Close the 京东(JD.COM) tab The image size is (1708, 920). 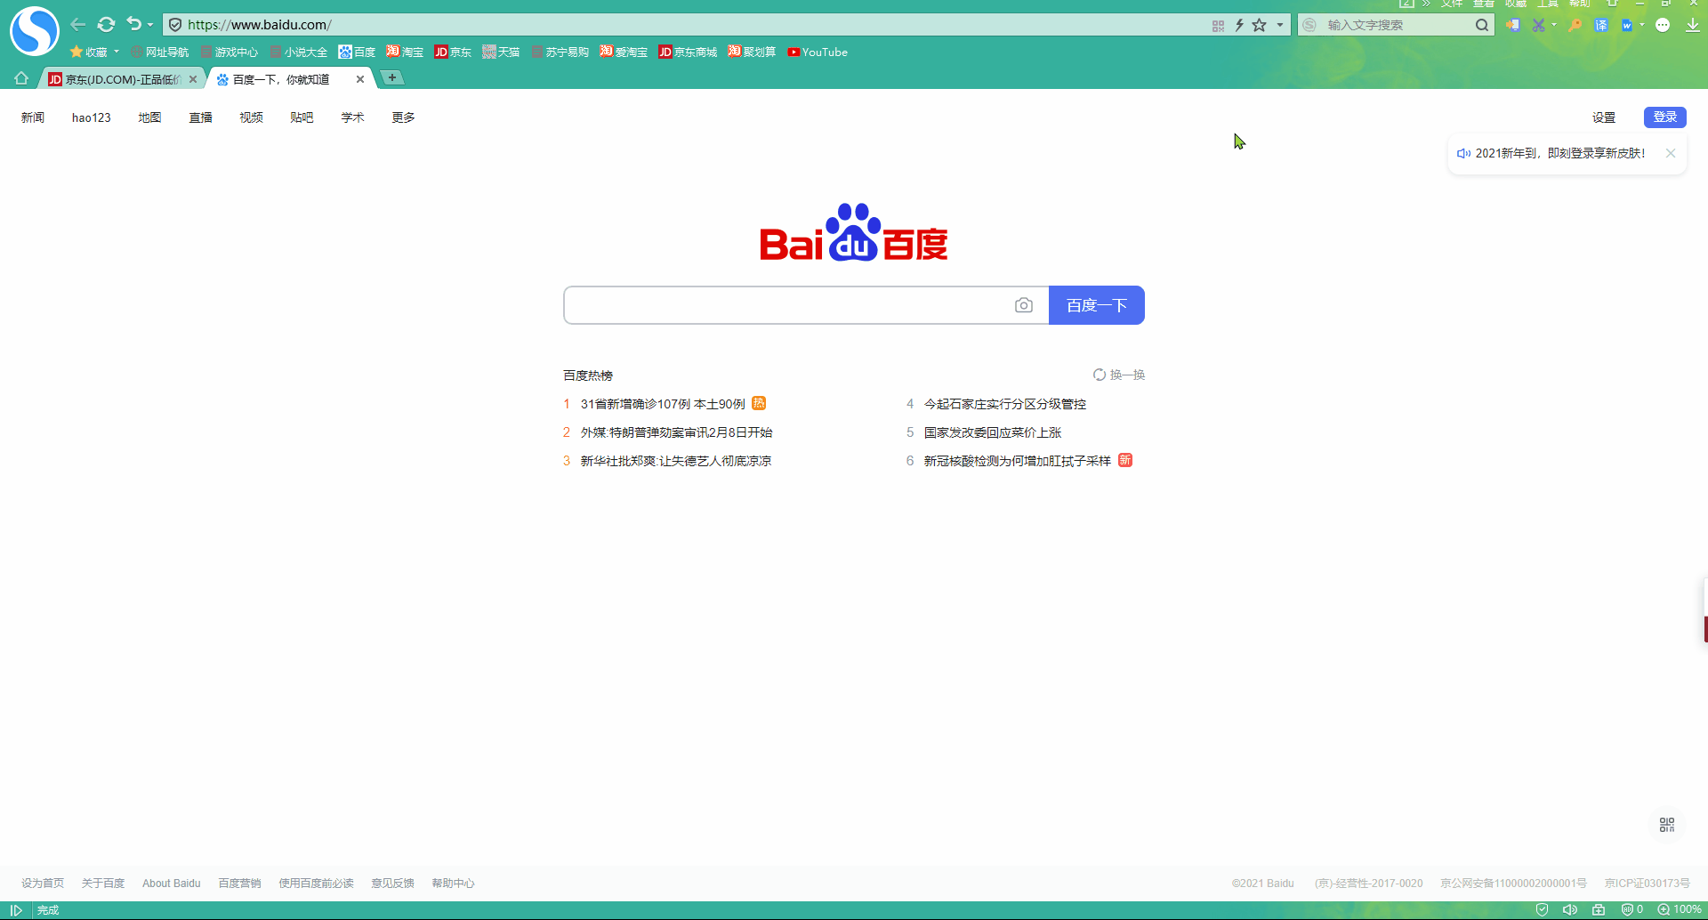pyautogui.click(x=193, y=79)
